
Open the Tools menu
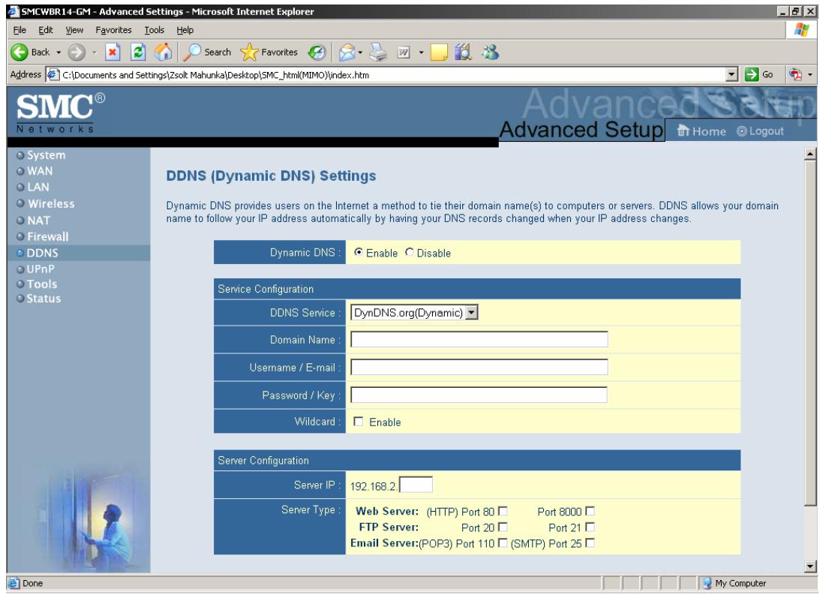coord(155,30)
